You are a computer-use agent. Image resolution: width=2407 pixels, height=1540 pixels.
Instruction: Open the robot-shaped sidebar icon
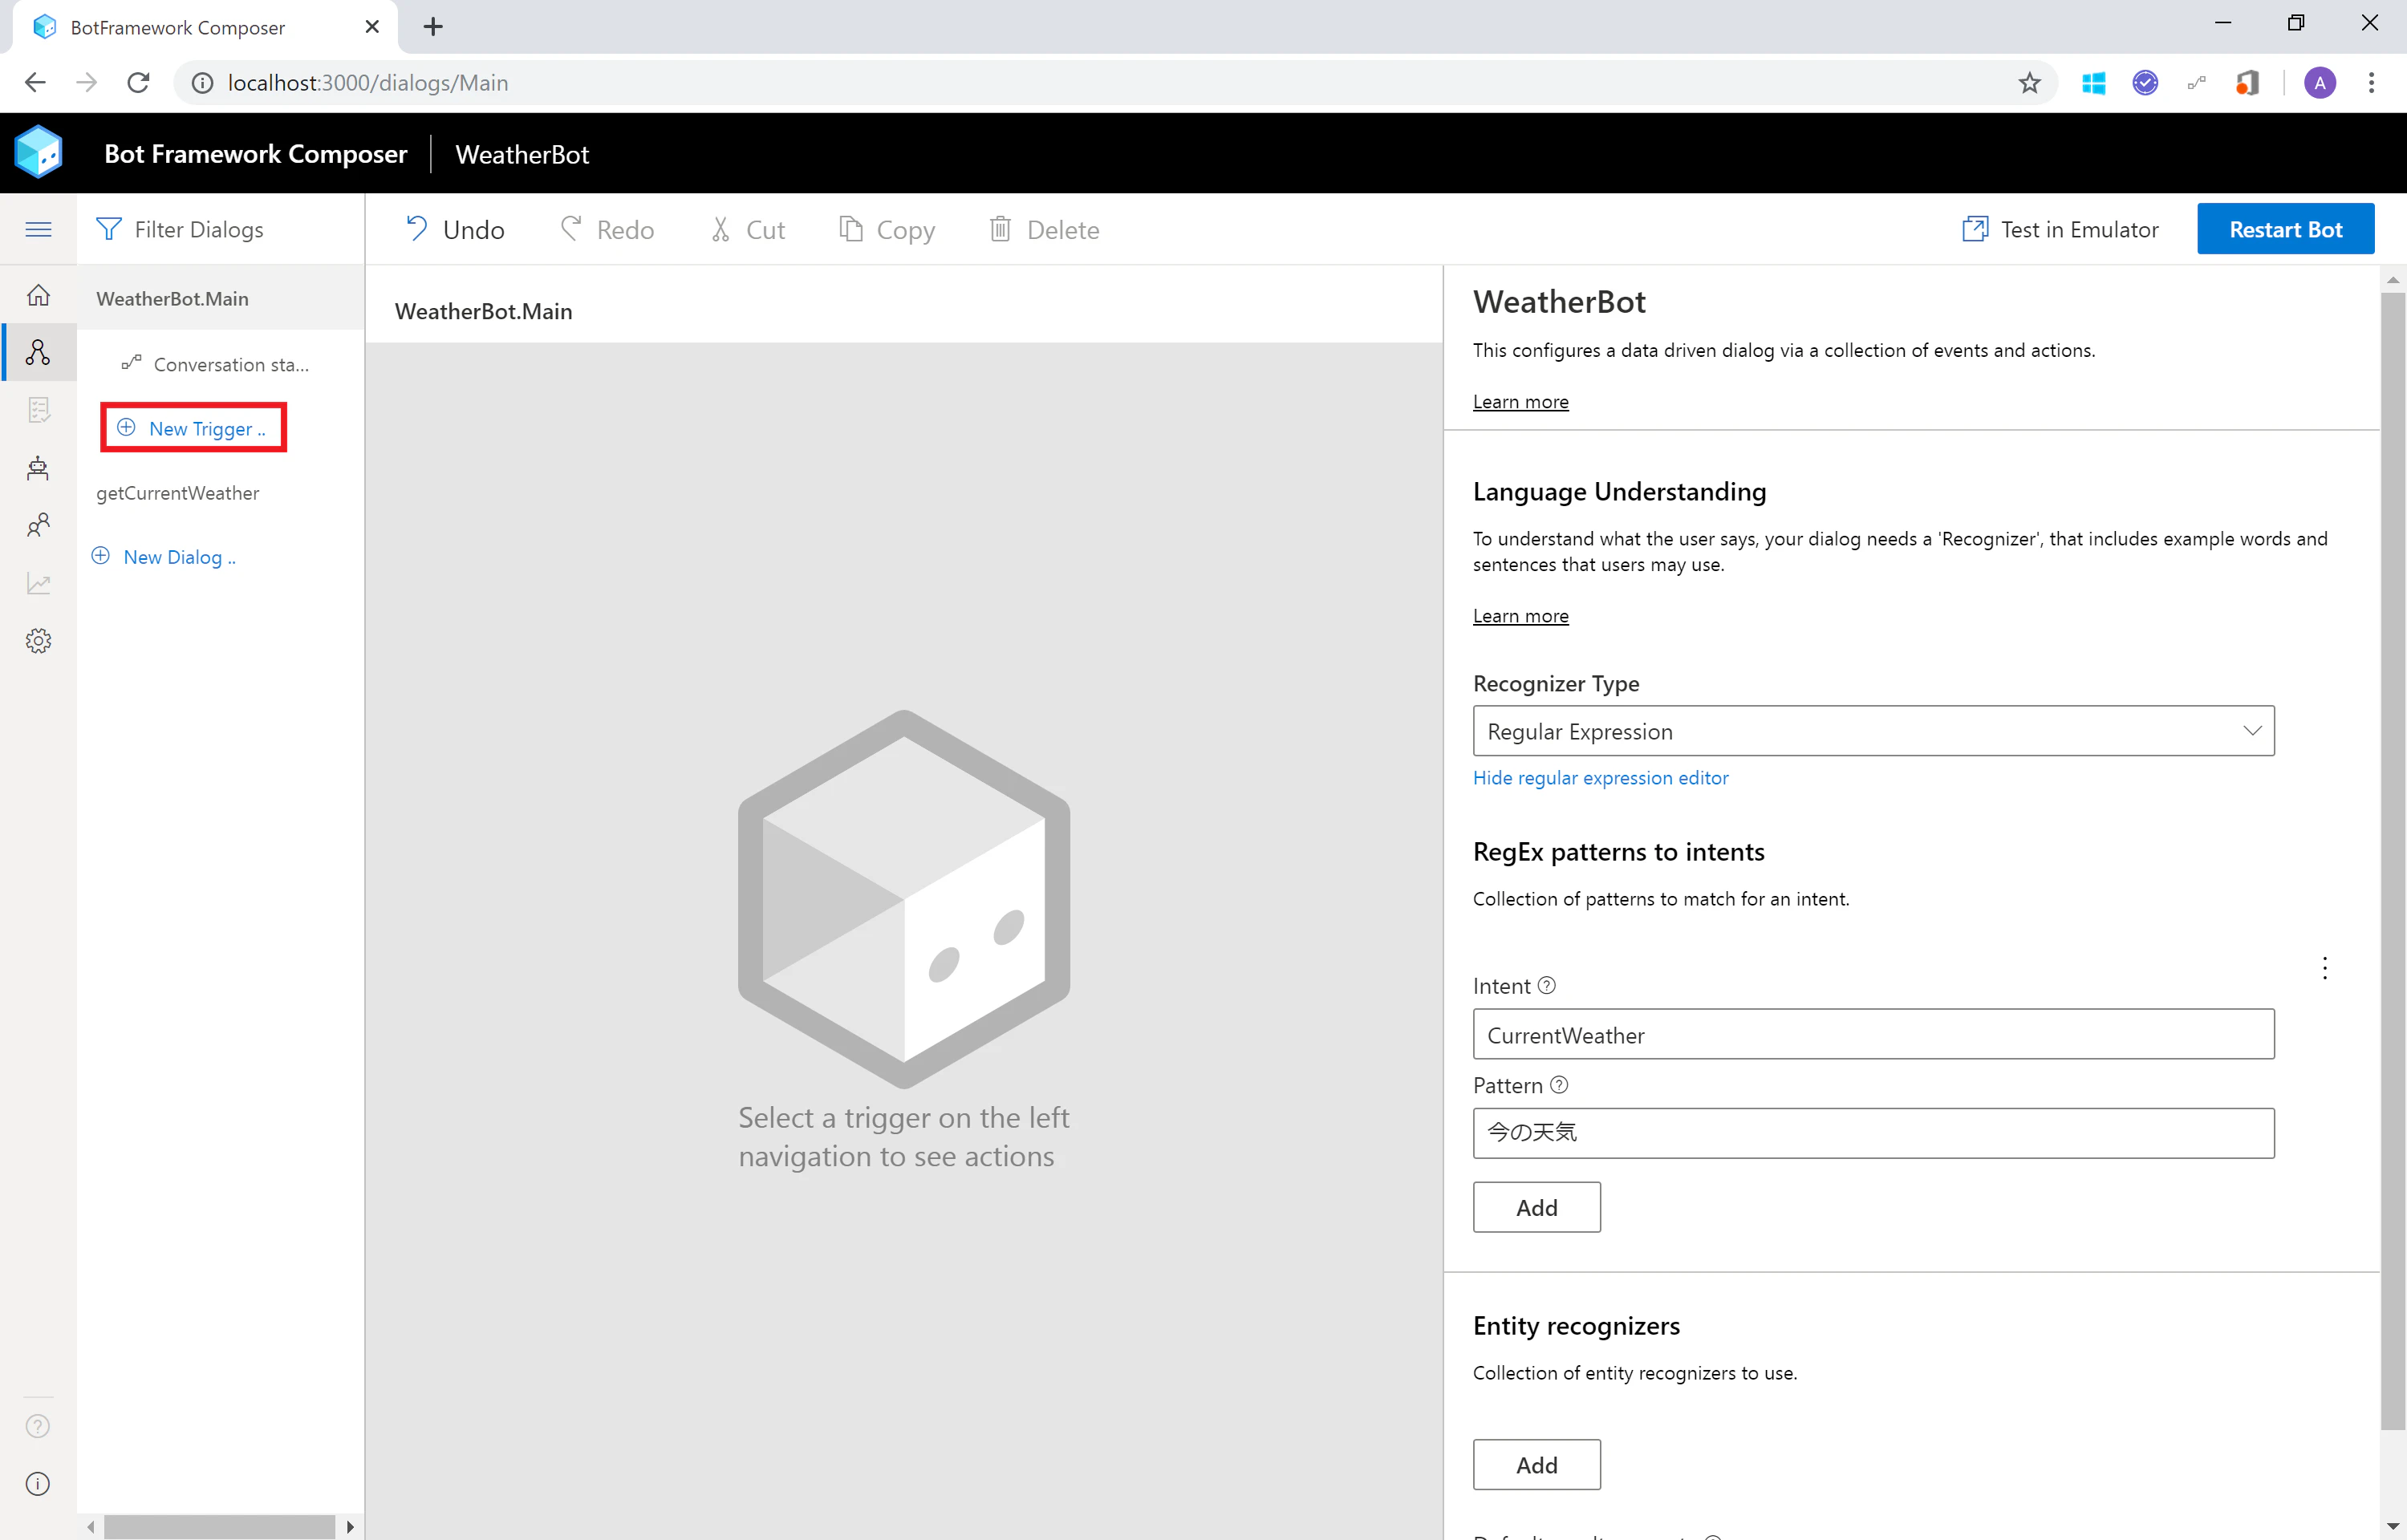coord(38,467)
